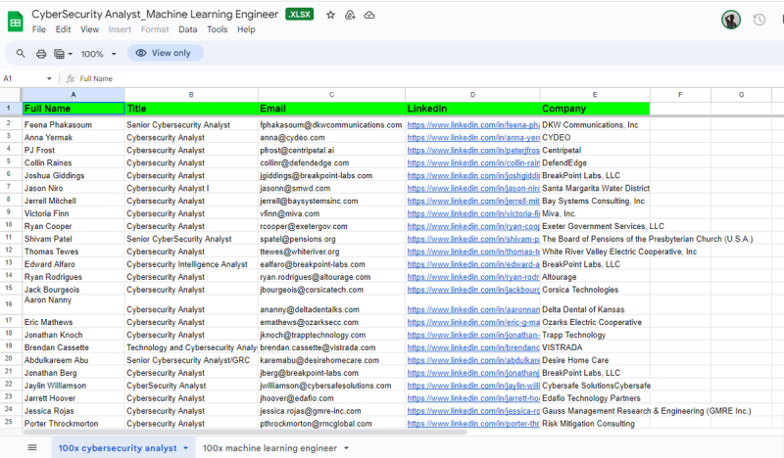Open the user account avatar
Viewport: 784px width, 458px height.
point(730,20)
